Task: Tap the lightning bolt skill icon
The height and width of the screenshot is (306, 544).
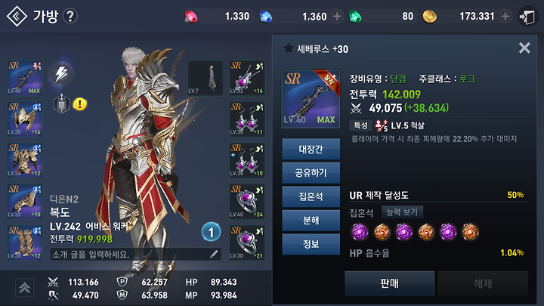Action: 61,74
